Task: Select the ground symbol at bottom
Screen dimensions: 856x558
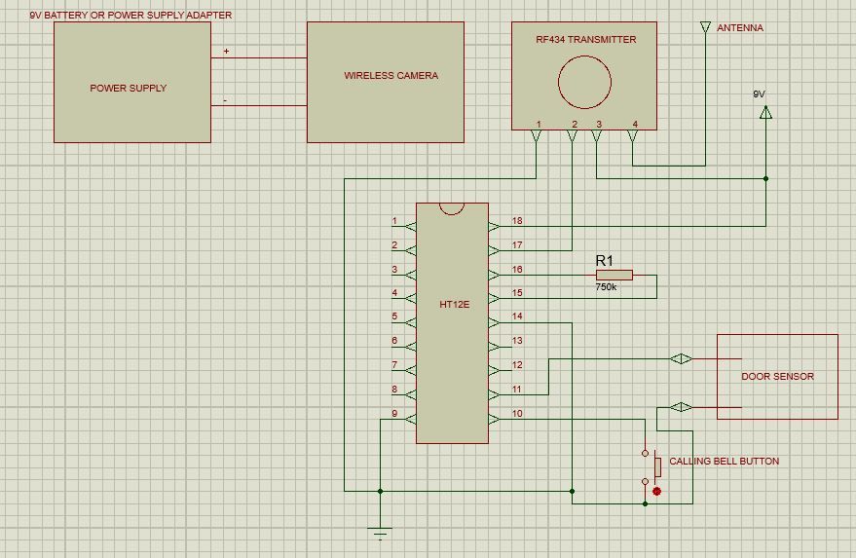Action: (380, 533)
